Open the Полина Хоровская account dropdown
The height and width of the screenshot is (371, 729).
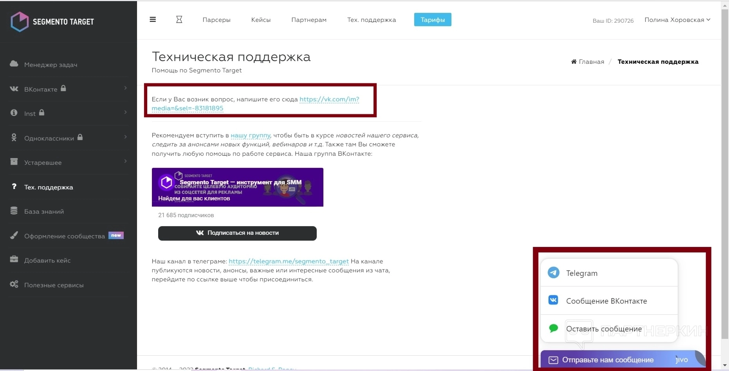[677, 20]
